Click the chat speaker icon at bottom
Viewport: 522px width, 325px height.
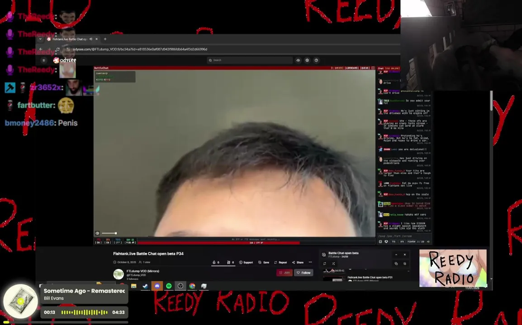pos(428,241)
